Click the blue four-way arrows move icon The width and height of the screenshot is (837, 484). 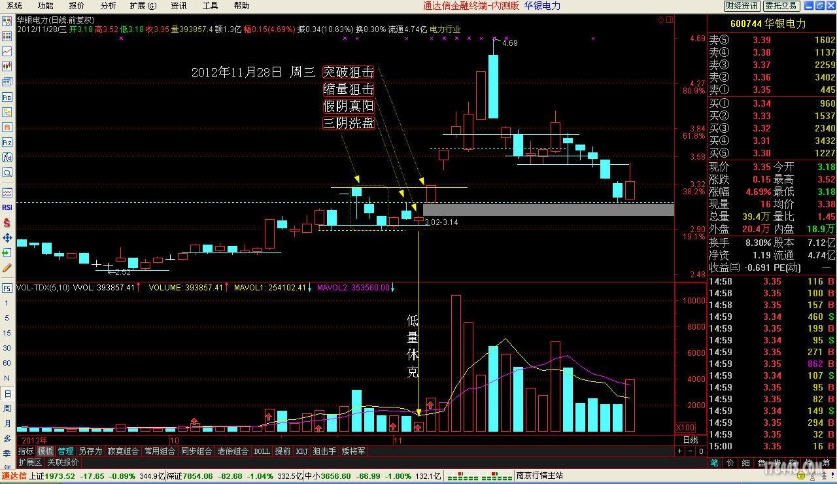pyautogui.click(x=7, y=237)
